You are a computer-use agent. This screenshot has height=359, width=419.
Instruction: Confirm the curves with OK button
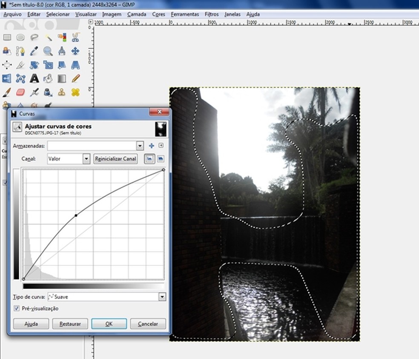[109, 324]
